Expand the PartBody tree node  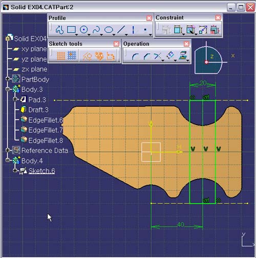point(8,78)
